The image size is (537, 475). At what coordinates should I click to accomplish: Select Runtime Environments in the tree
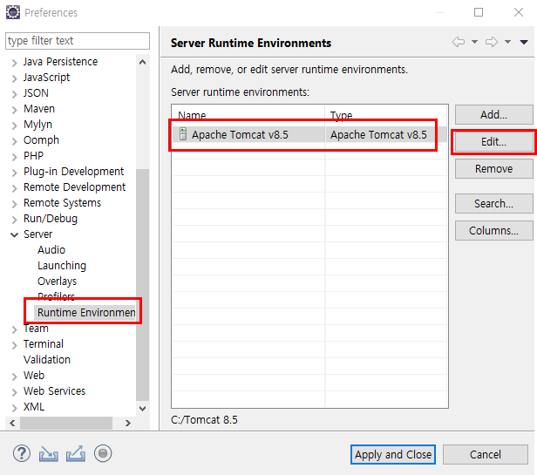[86, 312]
